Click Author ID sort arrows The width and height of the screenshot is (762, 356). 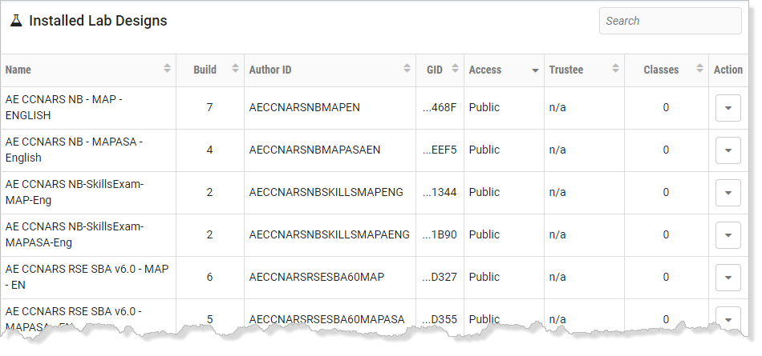407,68
